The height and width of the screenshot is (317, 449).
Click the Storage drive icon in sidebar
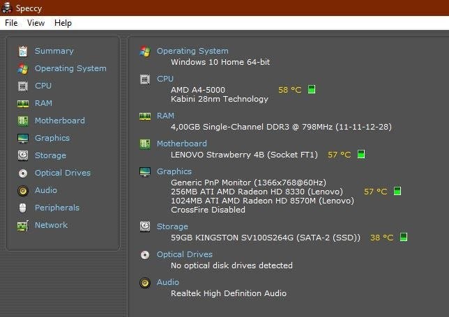23,155
